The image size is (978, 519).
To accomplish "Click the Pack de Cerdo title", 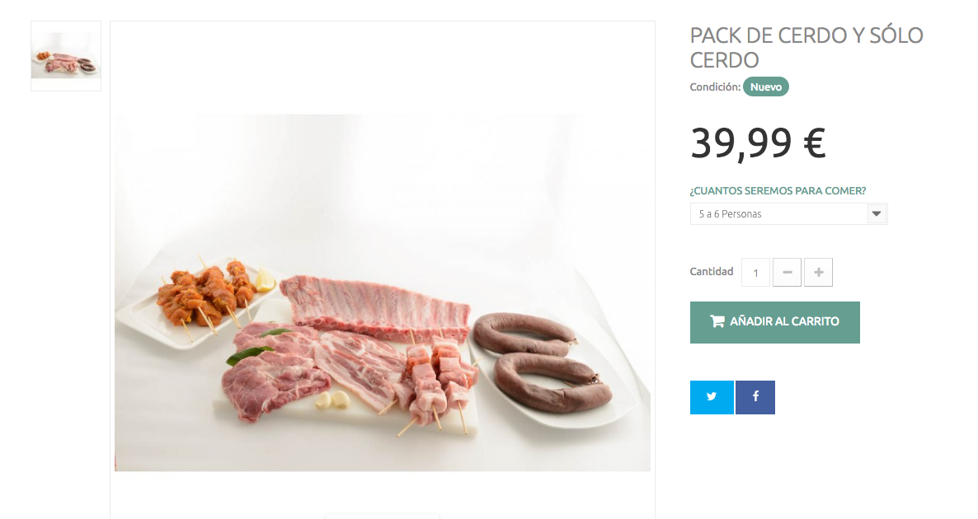I will pyautogui.click(x=806, y=48).
